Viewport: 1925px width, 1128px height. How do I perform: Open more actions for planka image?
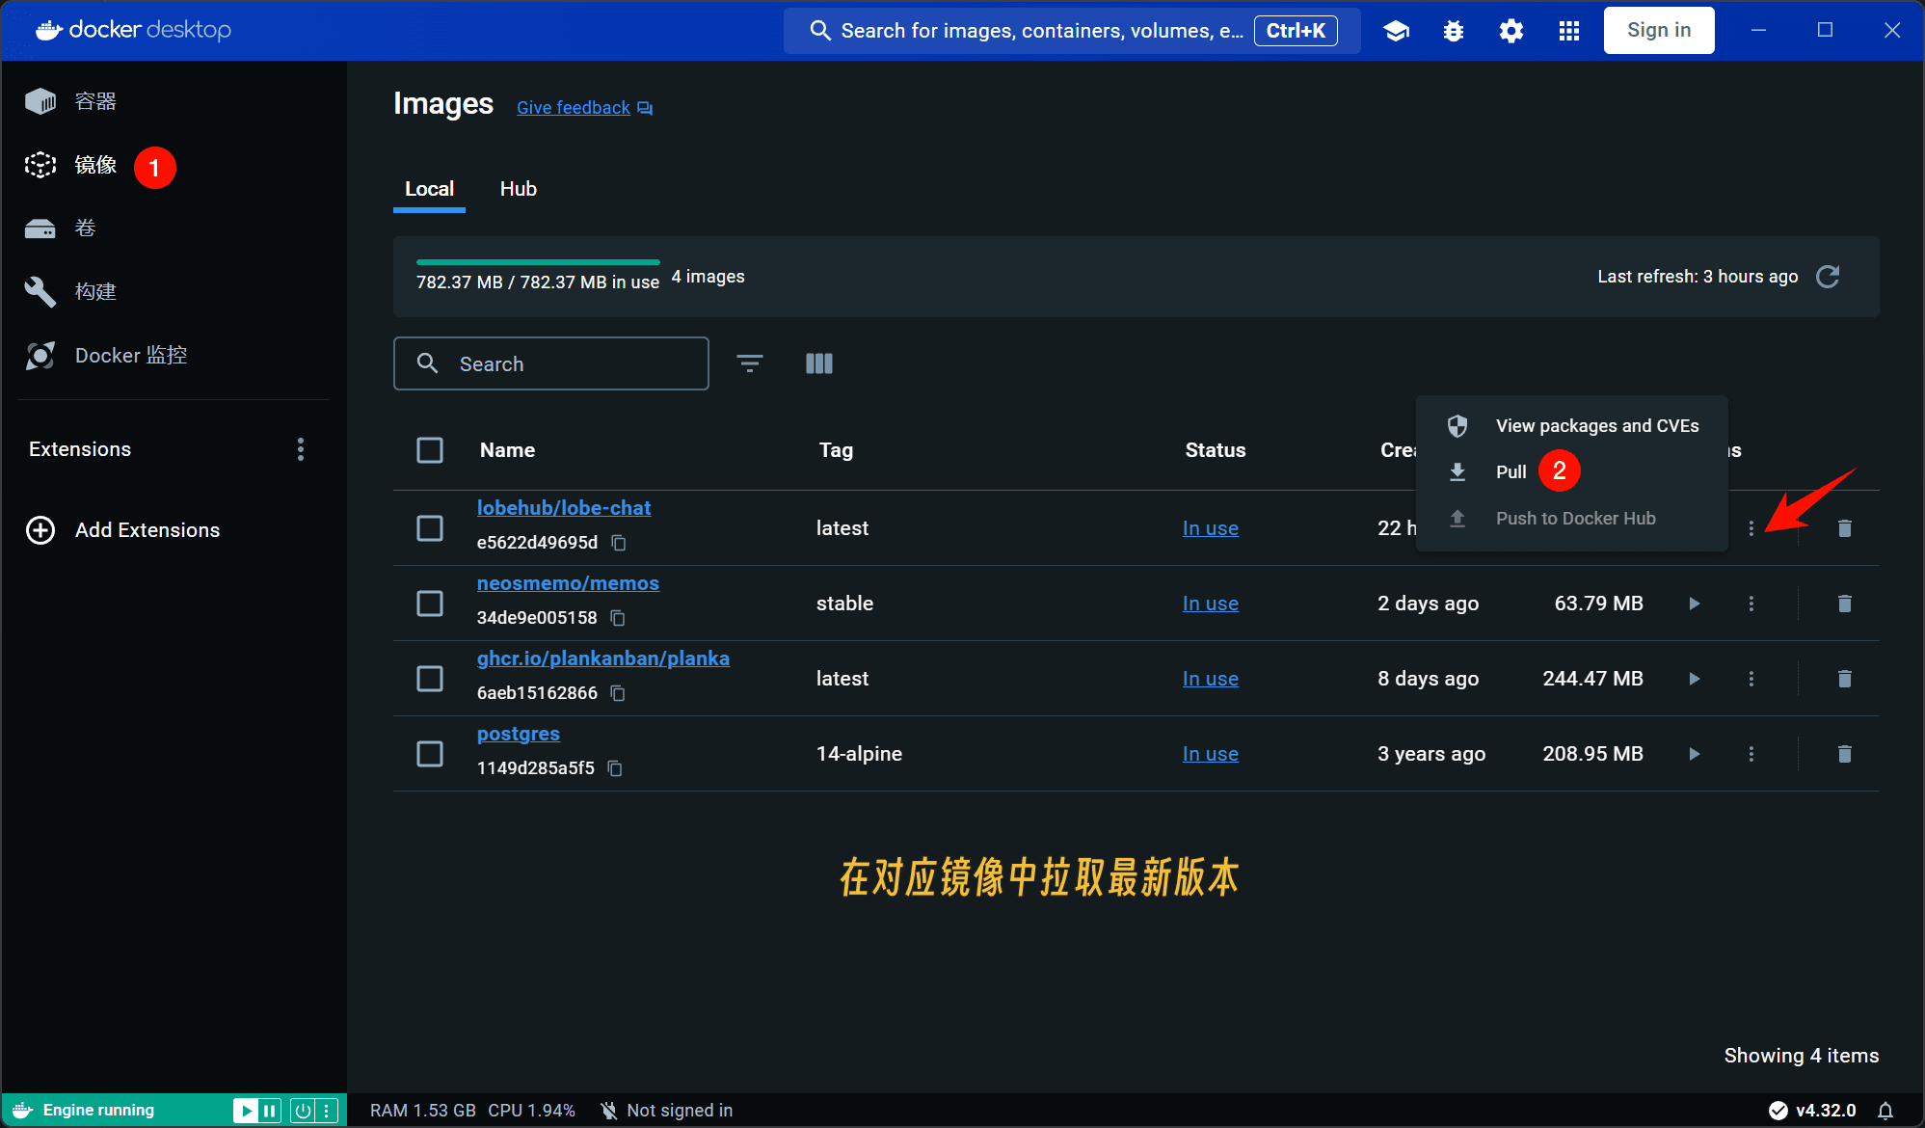[x=1751, y=679]
